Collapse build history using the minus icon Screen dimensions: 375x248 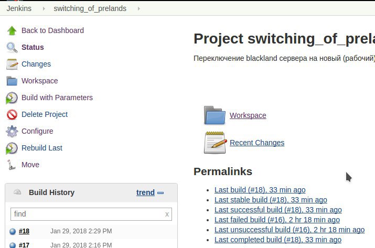coord(160,193)
